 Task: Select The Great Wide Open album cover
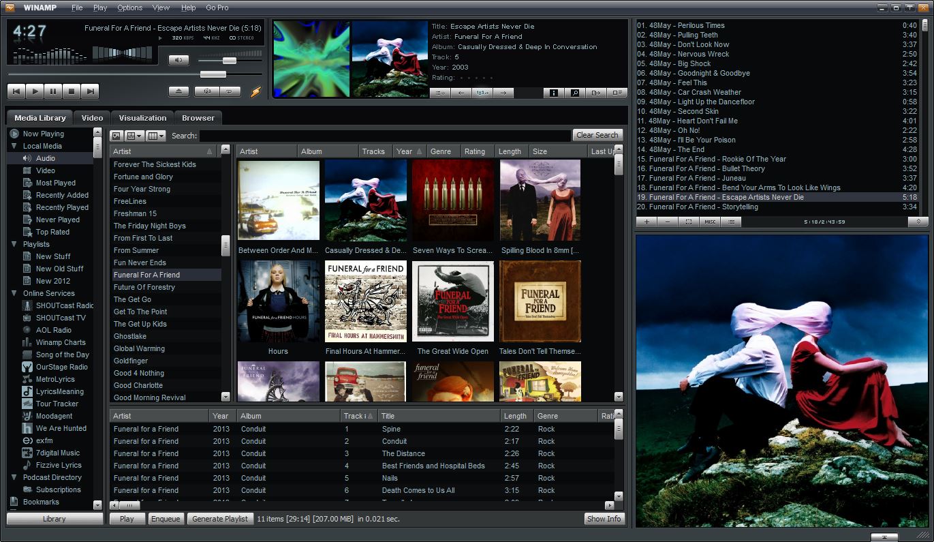click(x=453, y=301)
